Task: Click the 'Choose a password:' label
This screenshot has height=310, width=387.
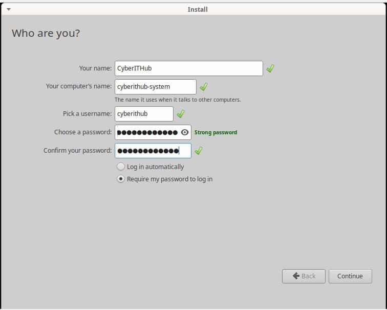Action: point(83,132)
